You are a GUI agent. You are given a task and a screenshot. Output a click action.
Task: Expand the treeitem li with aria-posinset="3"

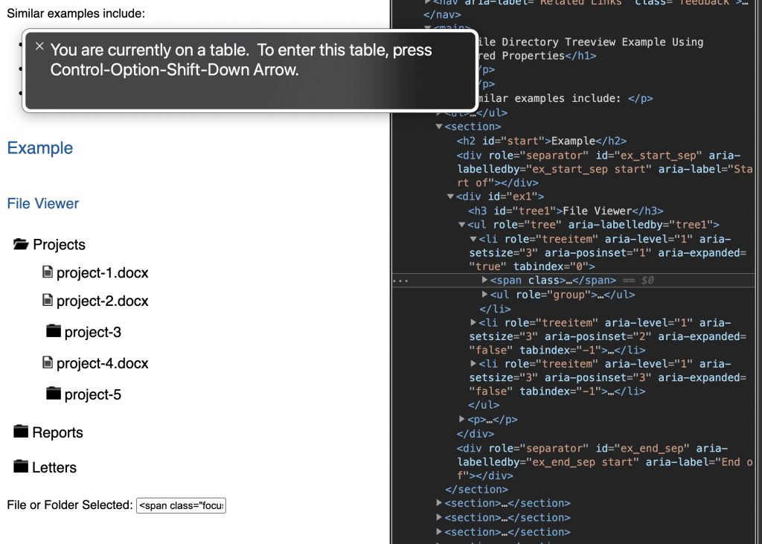click(473, 363)
